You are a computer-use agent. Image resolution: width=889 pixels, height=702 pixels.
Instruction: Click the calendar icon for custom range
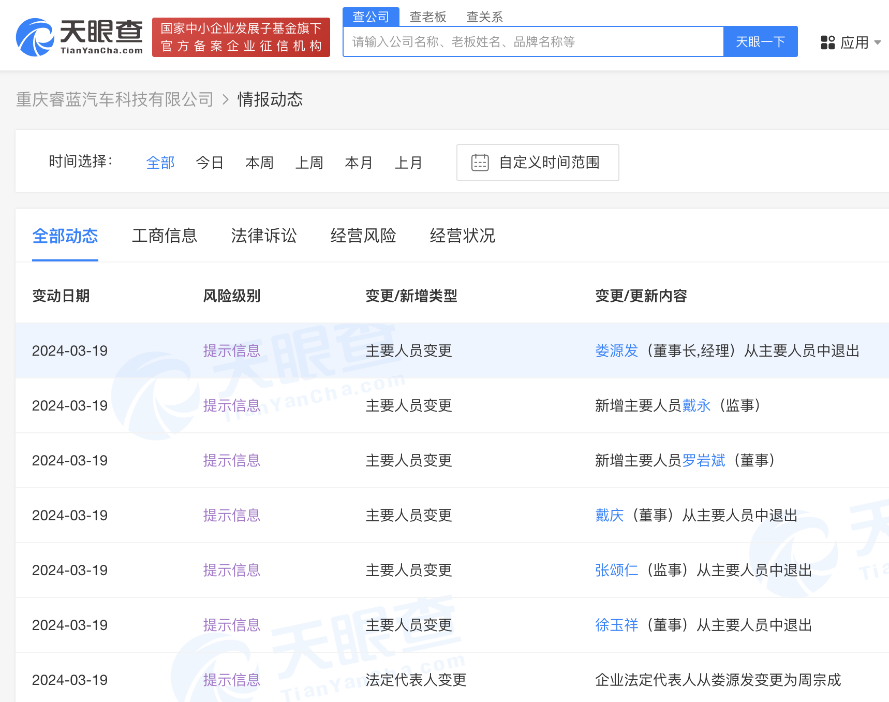[x=480, y=163]
